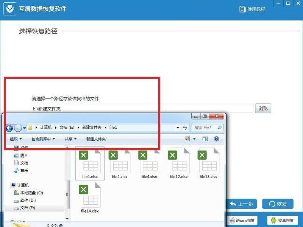
Task: Select file2.xlsx Excel file icon
Action: coord(120,163)
